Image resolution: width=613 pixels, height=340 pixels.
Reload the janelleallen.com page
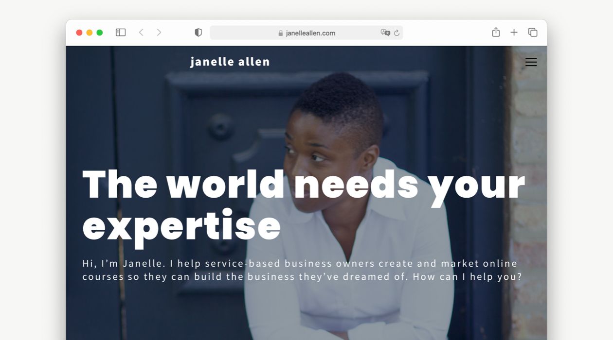(x=397, y=33)
